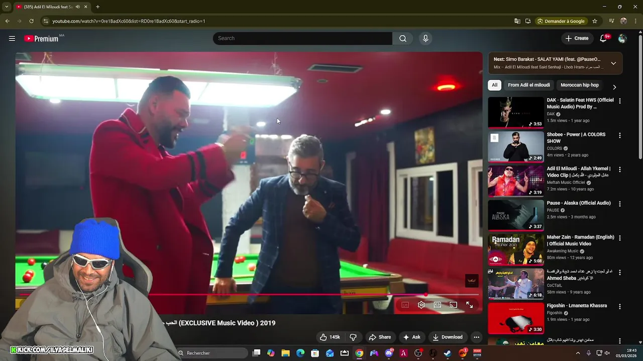Screen dimensions: 643x361
Task: Open Chrome three-dot menu
Action: pyautogui.click(x=635, y=21)
